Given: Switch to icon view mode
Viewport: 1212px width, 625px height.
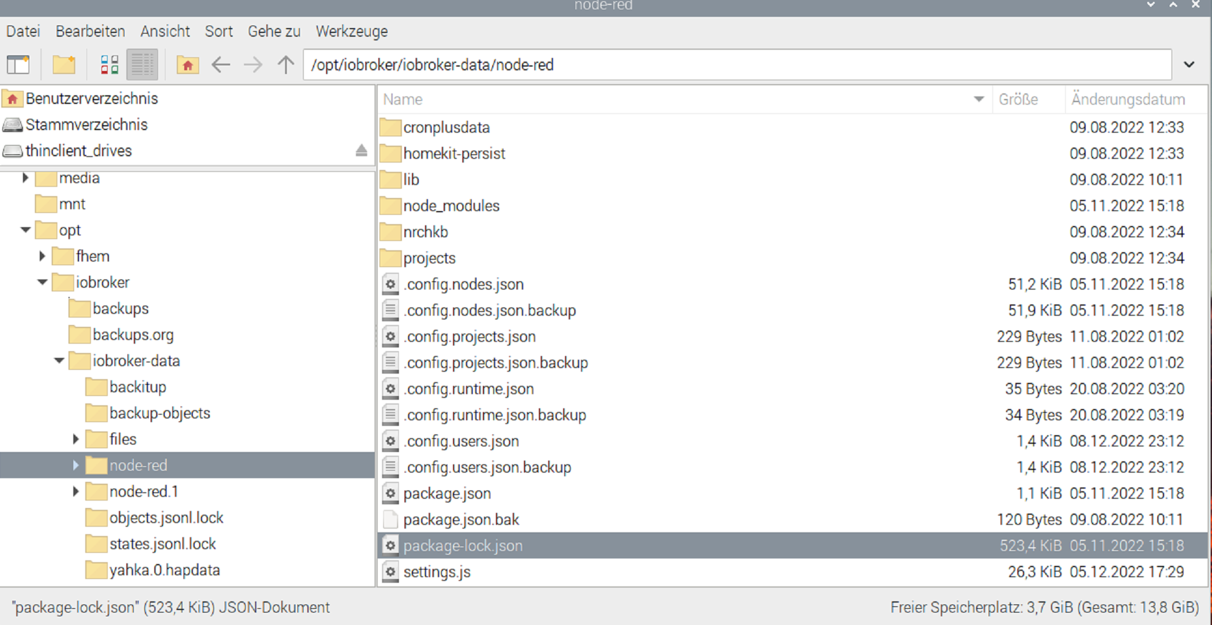Looking at the screenshot, I should 110,65.
